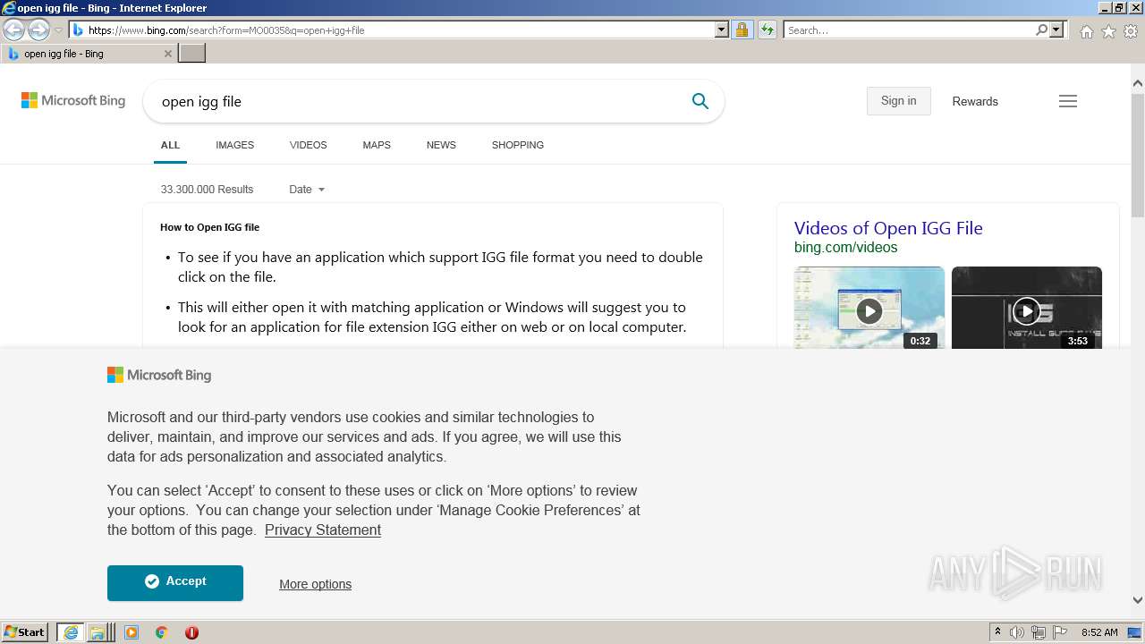Open the Chrome taskbar icon
The width and height of the screenshot is (1145, 644).
(161, 632)
